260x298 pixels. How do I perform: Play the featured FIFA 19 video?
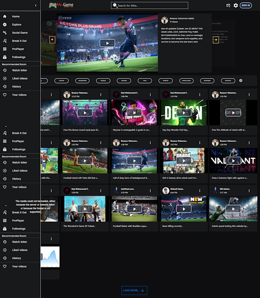(x=107, y=43)
